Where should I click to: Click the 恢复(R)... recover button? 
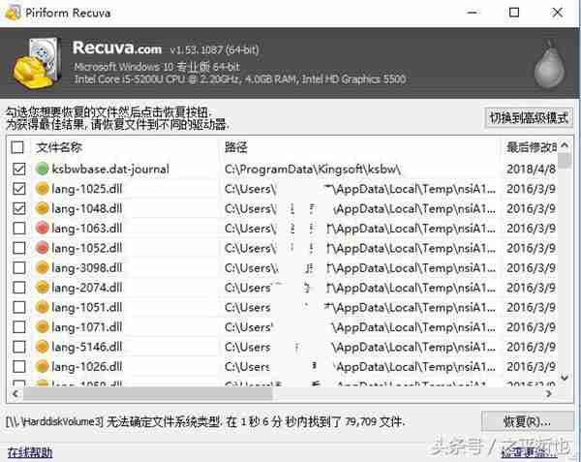coord(527,421)
